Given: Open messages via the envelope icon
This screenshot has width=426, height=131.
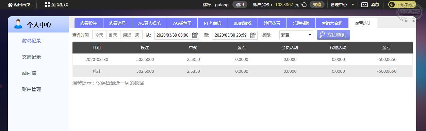Looking at the screenshot, I should (x=364, y=5).
